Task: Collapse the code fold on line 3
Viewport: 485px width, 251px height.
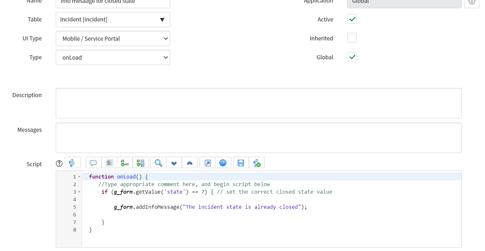Action: tap(79, 192)
